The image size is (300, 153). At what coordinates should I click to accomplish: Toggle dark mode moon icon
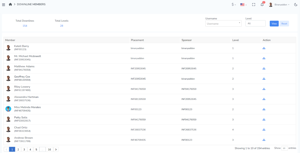(x=296, y=5)
